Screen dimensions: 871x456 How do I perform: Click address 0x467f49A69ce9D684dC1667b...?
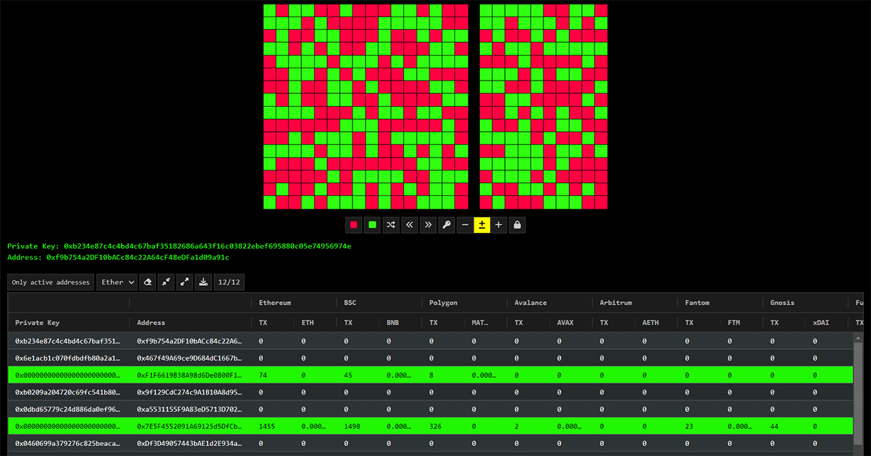click(189, 358)
